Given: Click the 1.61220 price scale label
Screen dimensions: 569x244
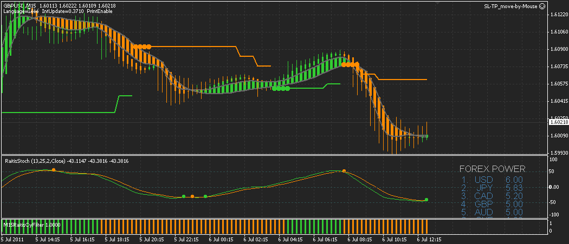Looking at the screenshot, I should point(559,15).
